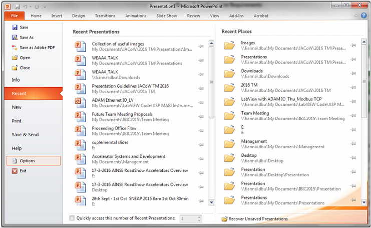Image resolution: width=371 pixels, height=228 pixels.
Task: Open the undo history dropdown arrow
Action: click(x=30, y=7)
